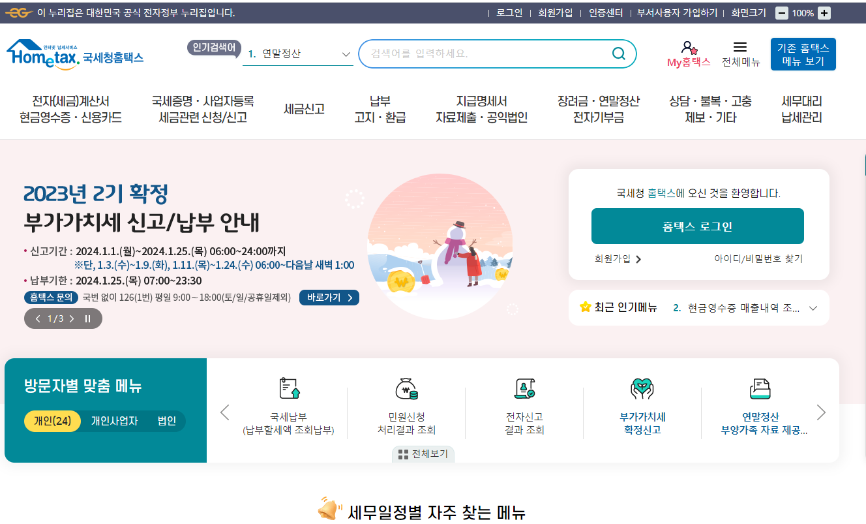Select the 부가가치세 확정신고 icon
The height and width of the screenshot is (524, 866).
pyautogui.click(x=641, y=389)
